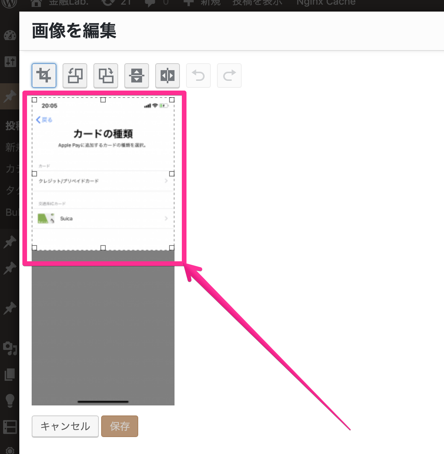The width and height of the screenshot is (444, 454).
Task: Select the left-middle crop handle
Action: pos(34,174)
